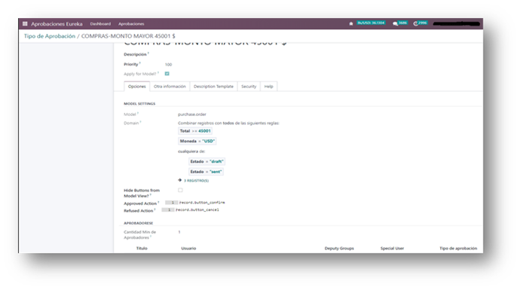
Task: Click the record.button_confirm approved action code
Action: pos(202,203)
